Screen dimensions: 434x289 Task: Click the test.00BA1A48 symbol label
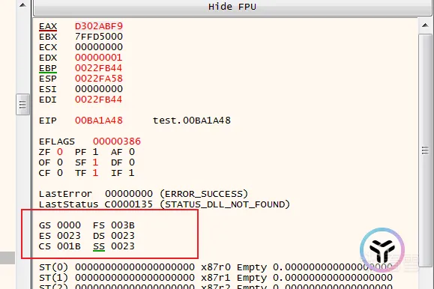(192, 121)
